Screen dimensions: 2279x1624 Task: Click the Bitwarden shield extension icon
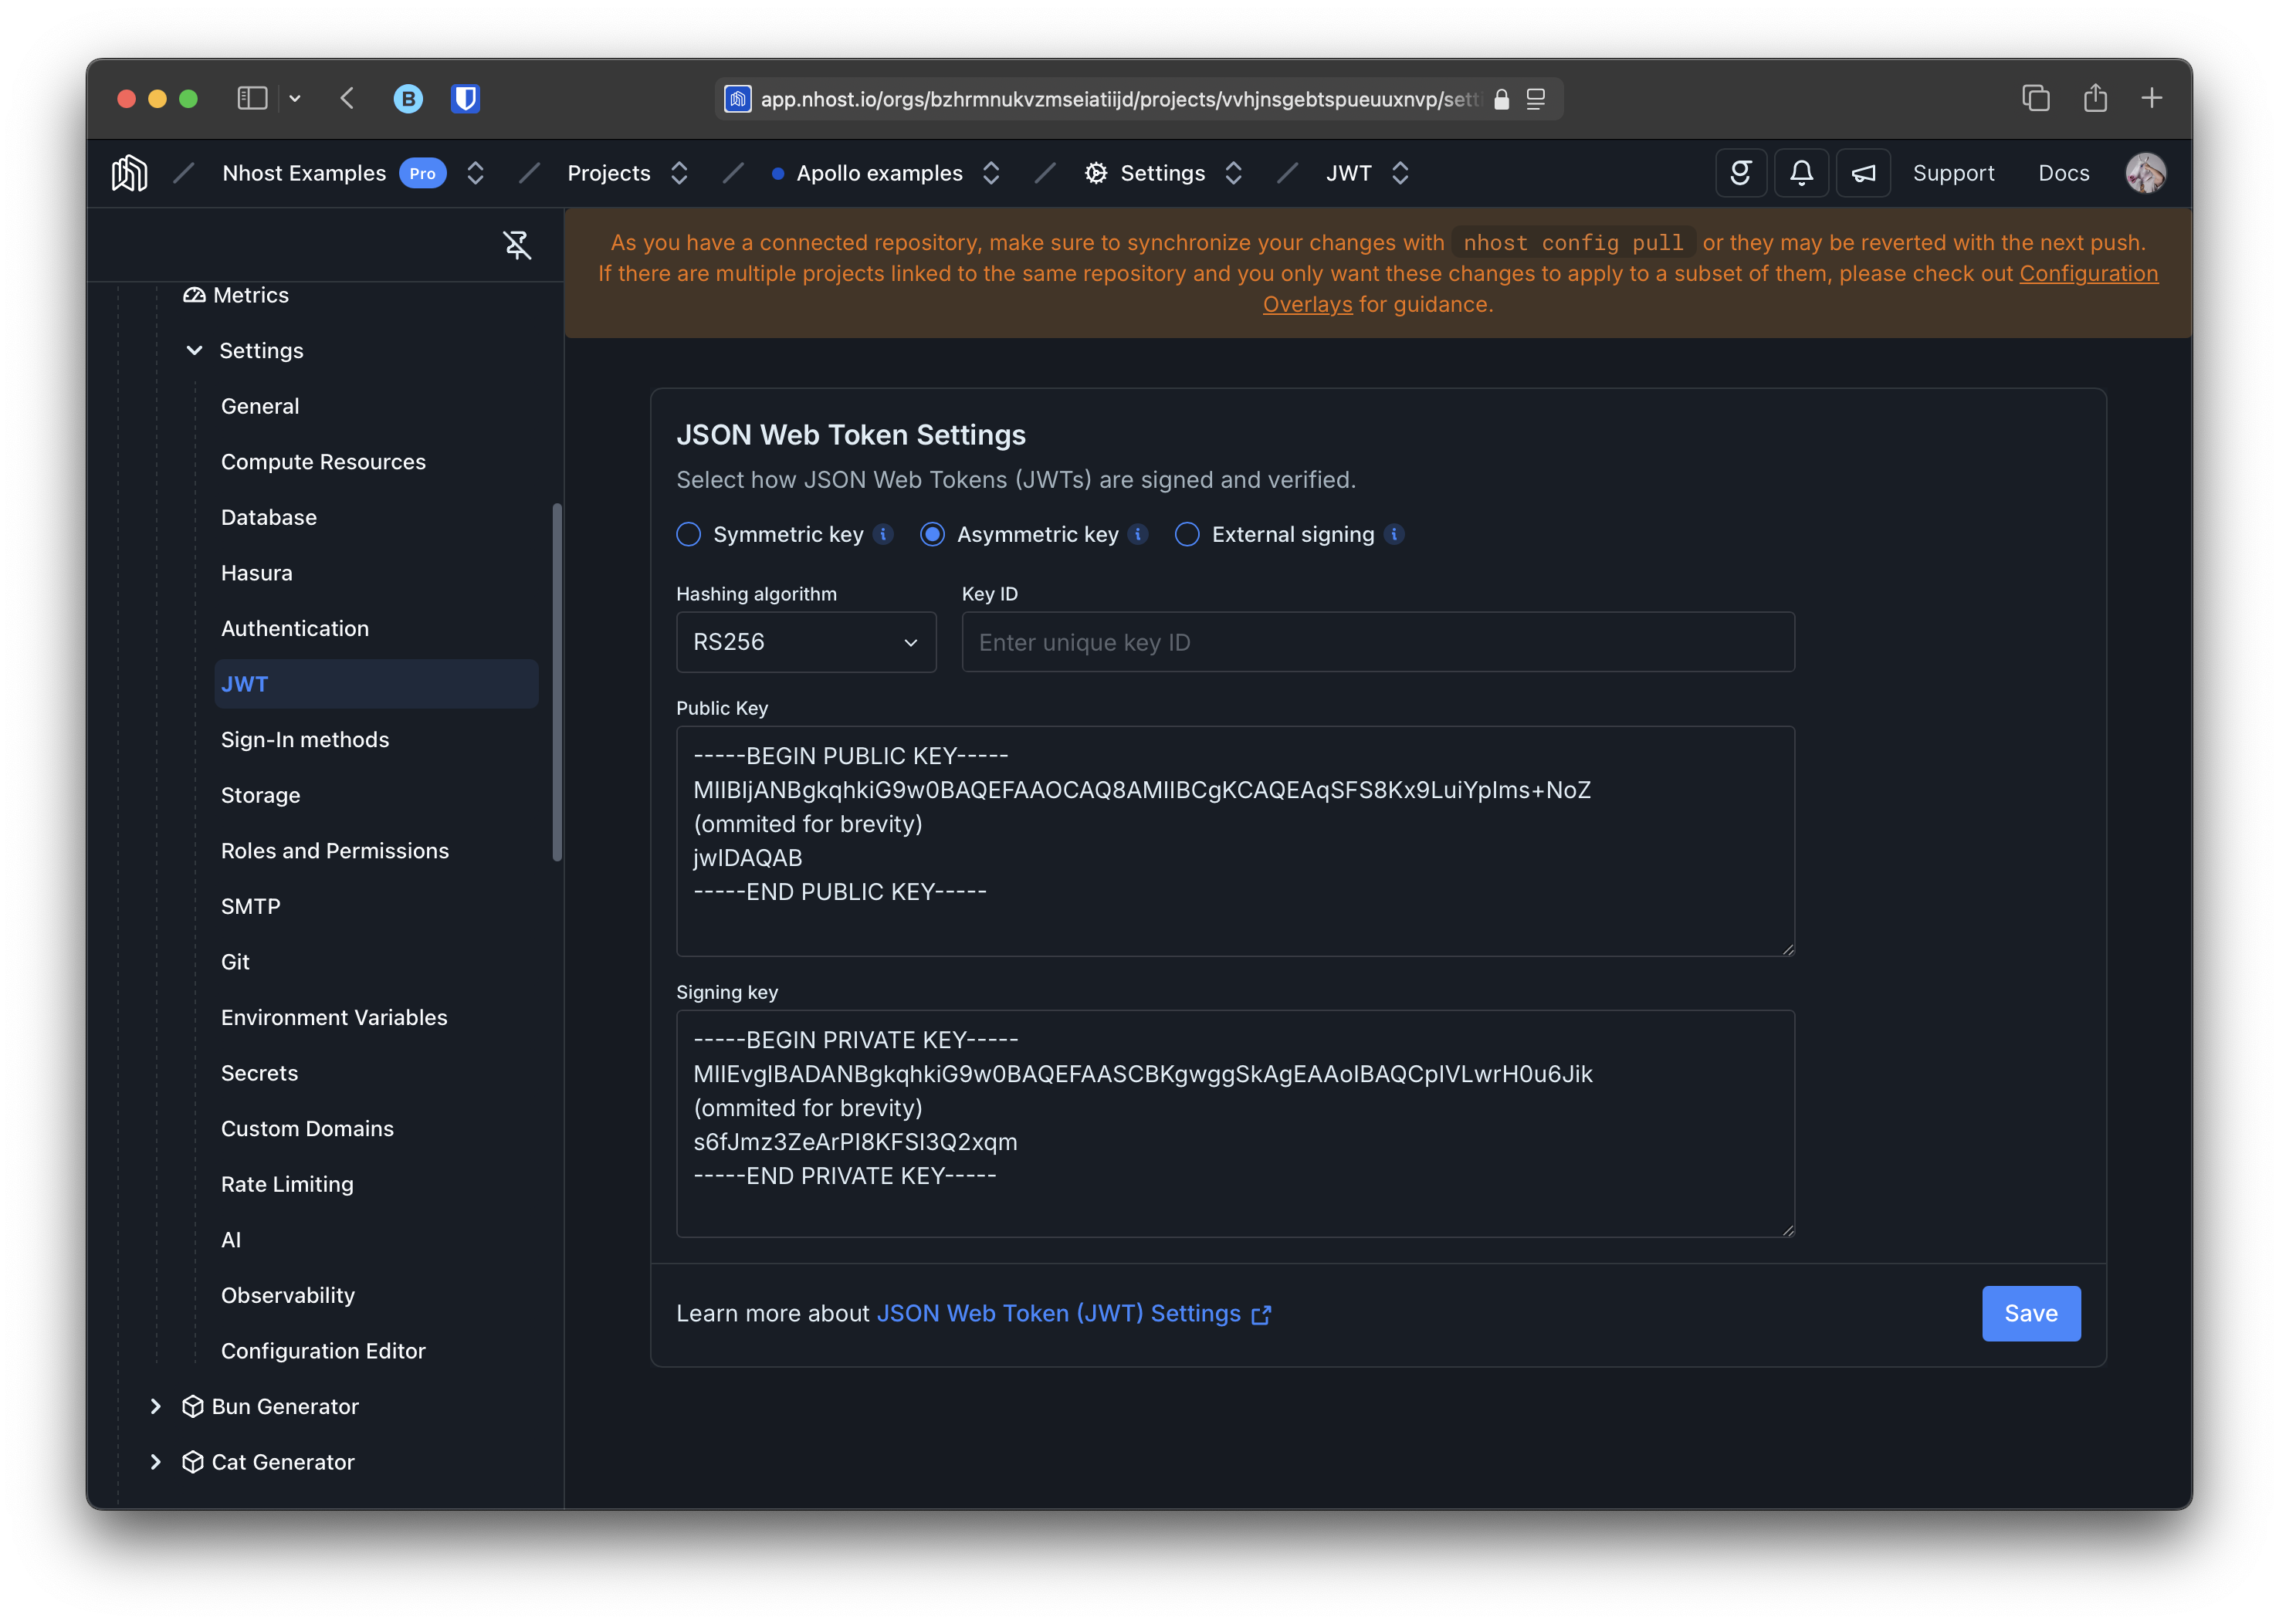(465, 99)
